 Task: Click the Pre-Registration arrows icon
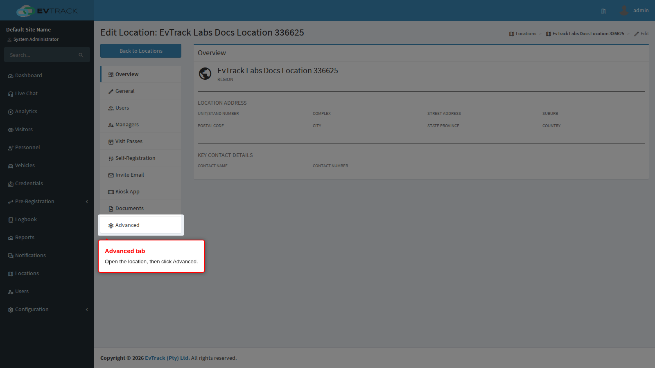point(11,202)
